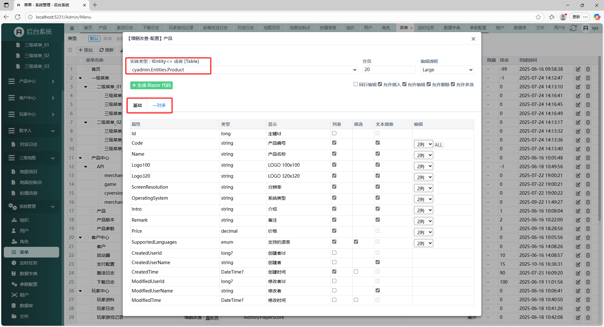Click the 分页 page size input field
This screenshot has width=604, height=327.
click(x=389, y=70)
